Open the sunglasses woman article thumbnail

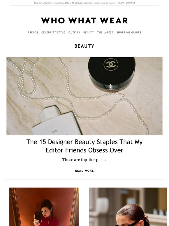pos(128,207)
